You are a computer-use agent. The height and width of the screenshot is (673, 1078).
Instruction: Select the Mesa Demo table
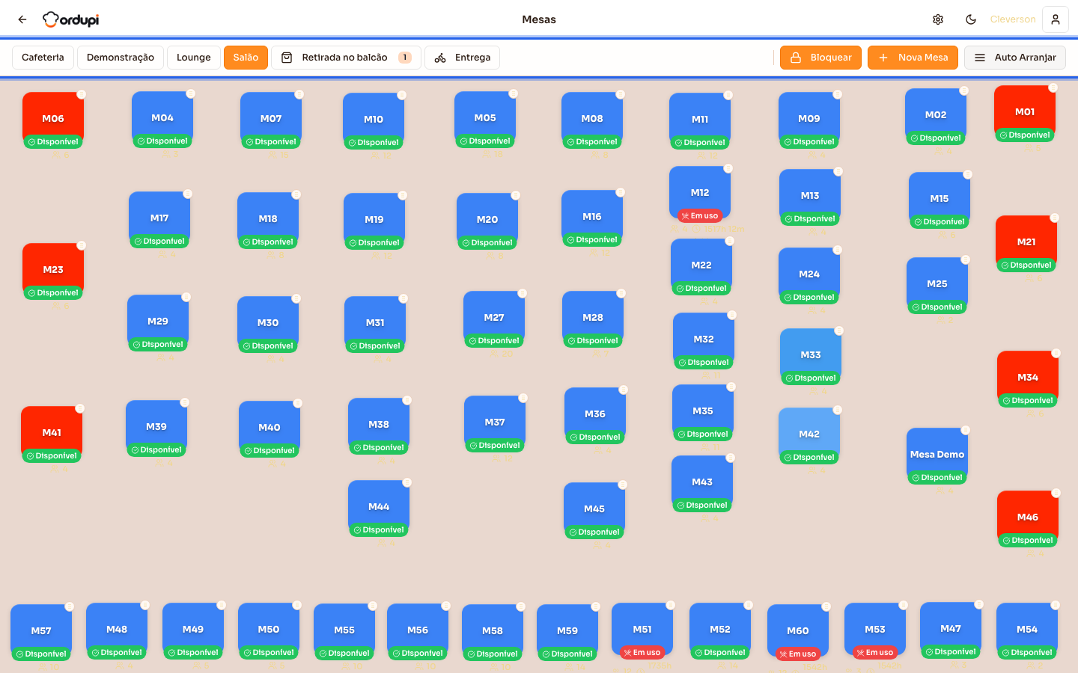point(937,455)
